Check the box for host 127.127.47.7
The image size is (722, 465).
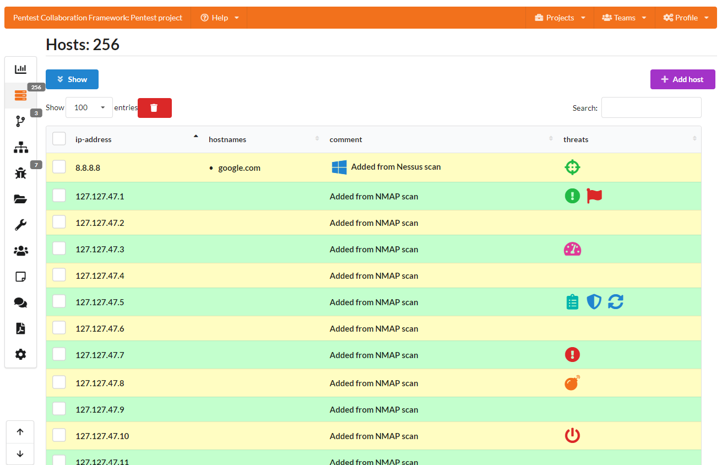tap(59, 354)
